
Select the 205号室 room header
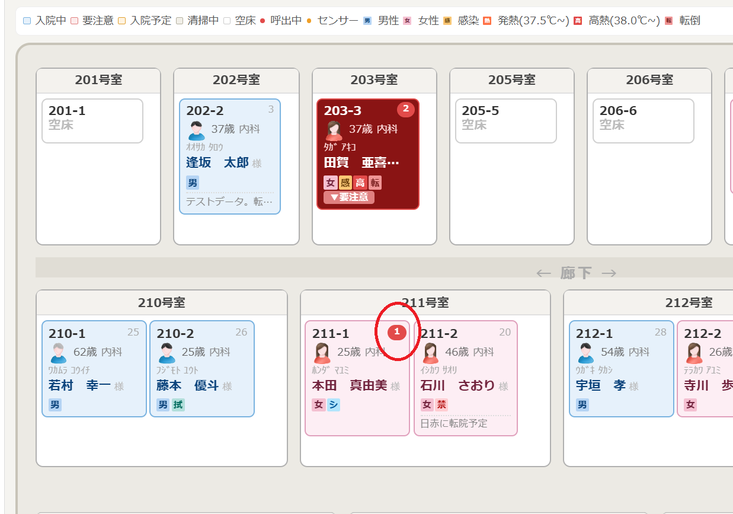512,81
